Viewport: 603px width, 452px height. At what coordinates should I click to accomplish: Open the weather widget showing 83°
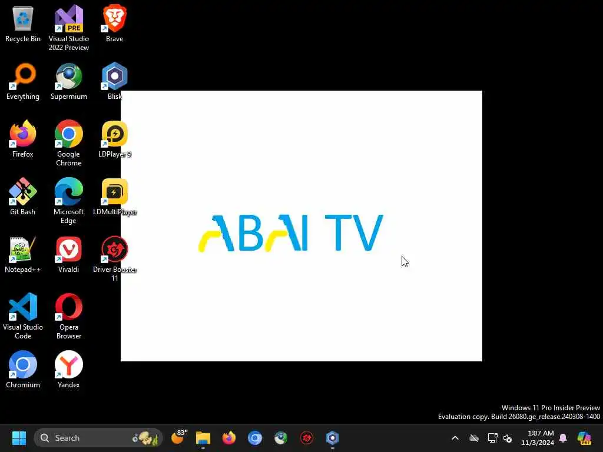pyautogui.click(x=178, y=437)
